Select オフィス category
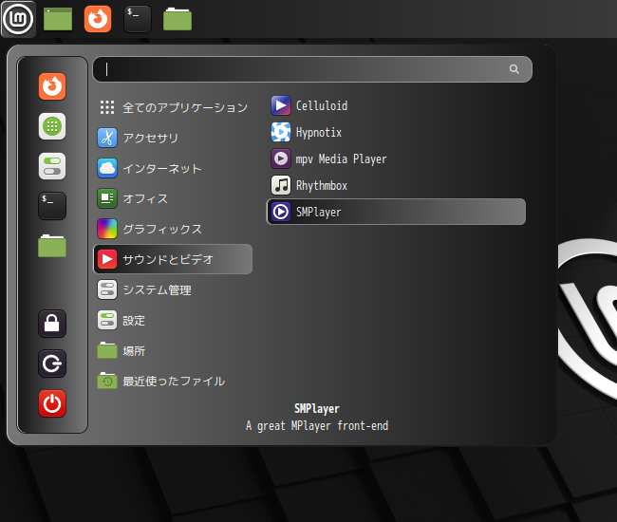This screenshot has height=522, width=617. coord(173,198)
